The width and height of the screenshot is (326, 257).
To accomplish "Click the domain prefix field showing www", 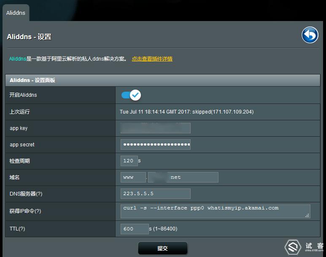I will point(133,178).
